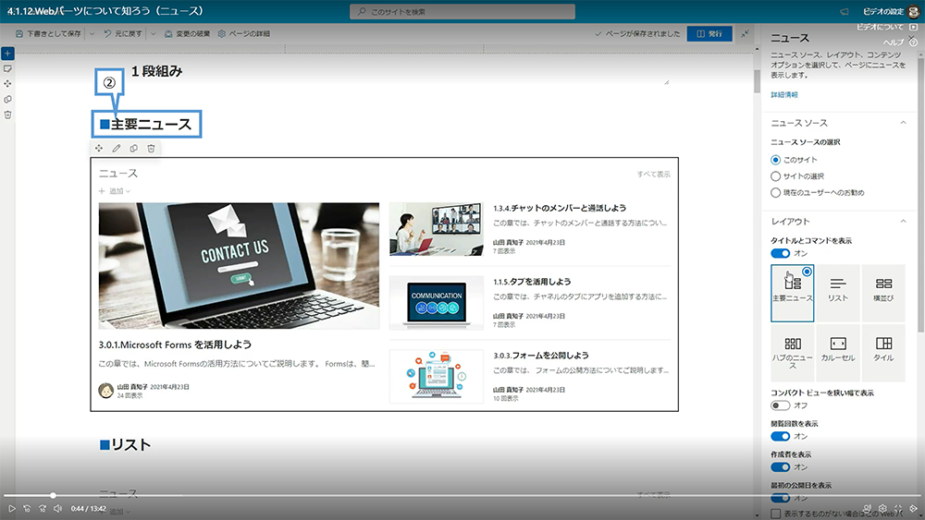Select the サイトの選択 radio button

pos(776,176)
